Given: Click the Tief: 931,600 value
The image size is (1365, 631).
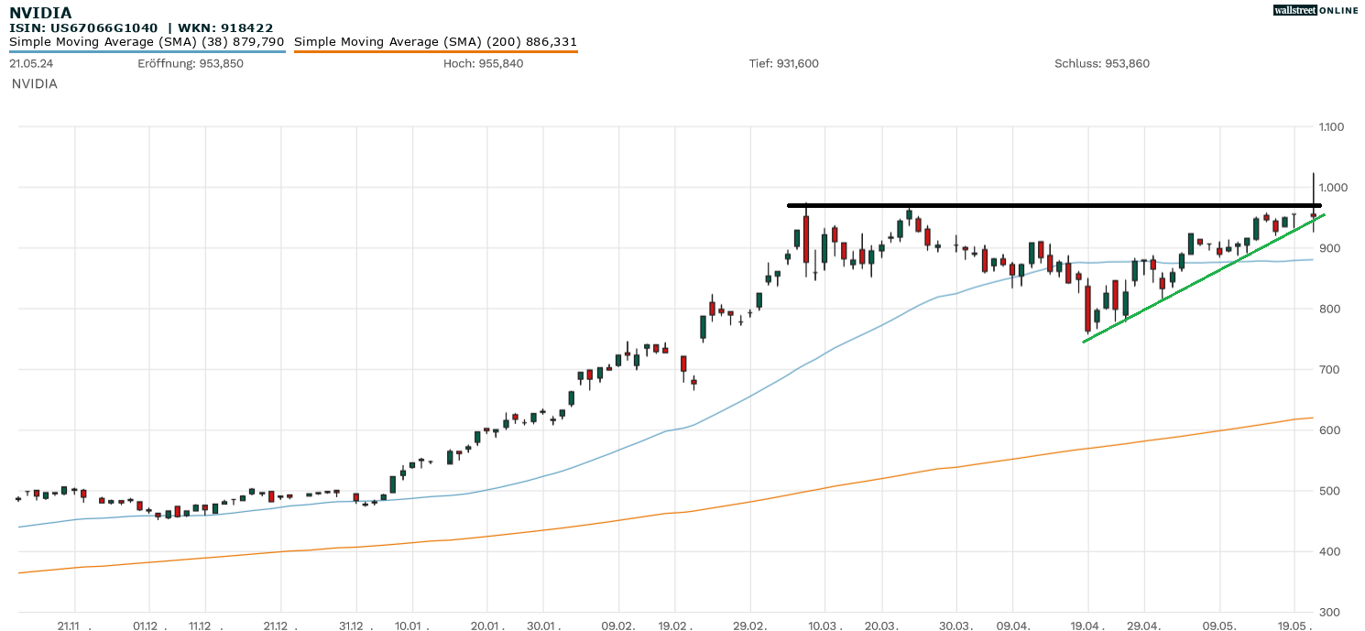Looking at the screenshot, I should point(784,63).
